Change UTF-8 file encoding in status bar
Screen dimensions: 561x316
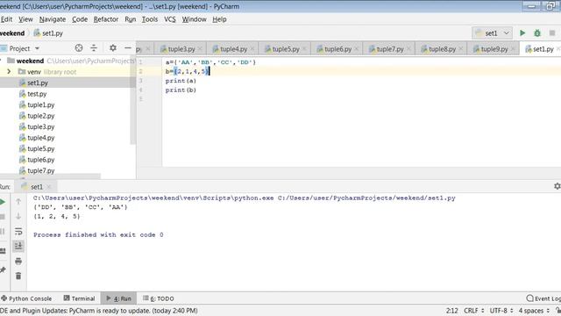coord(501,311)
